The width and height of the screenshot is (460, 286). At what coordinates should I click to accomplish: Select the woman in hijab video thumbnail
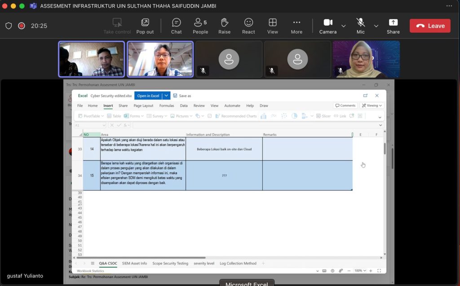pos(366,59)
